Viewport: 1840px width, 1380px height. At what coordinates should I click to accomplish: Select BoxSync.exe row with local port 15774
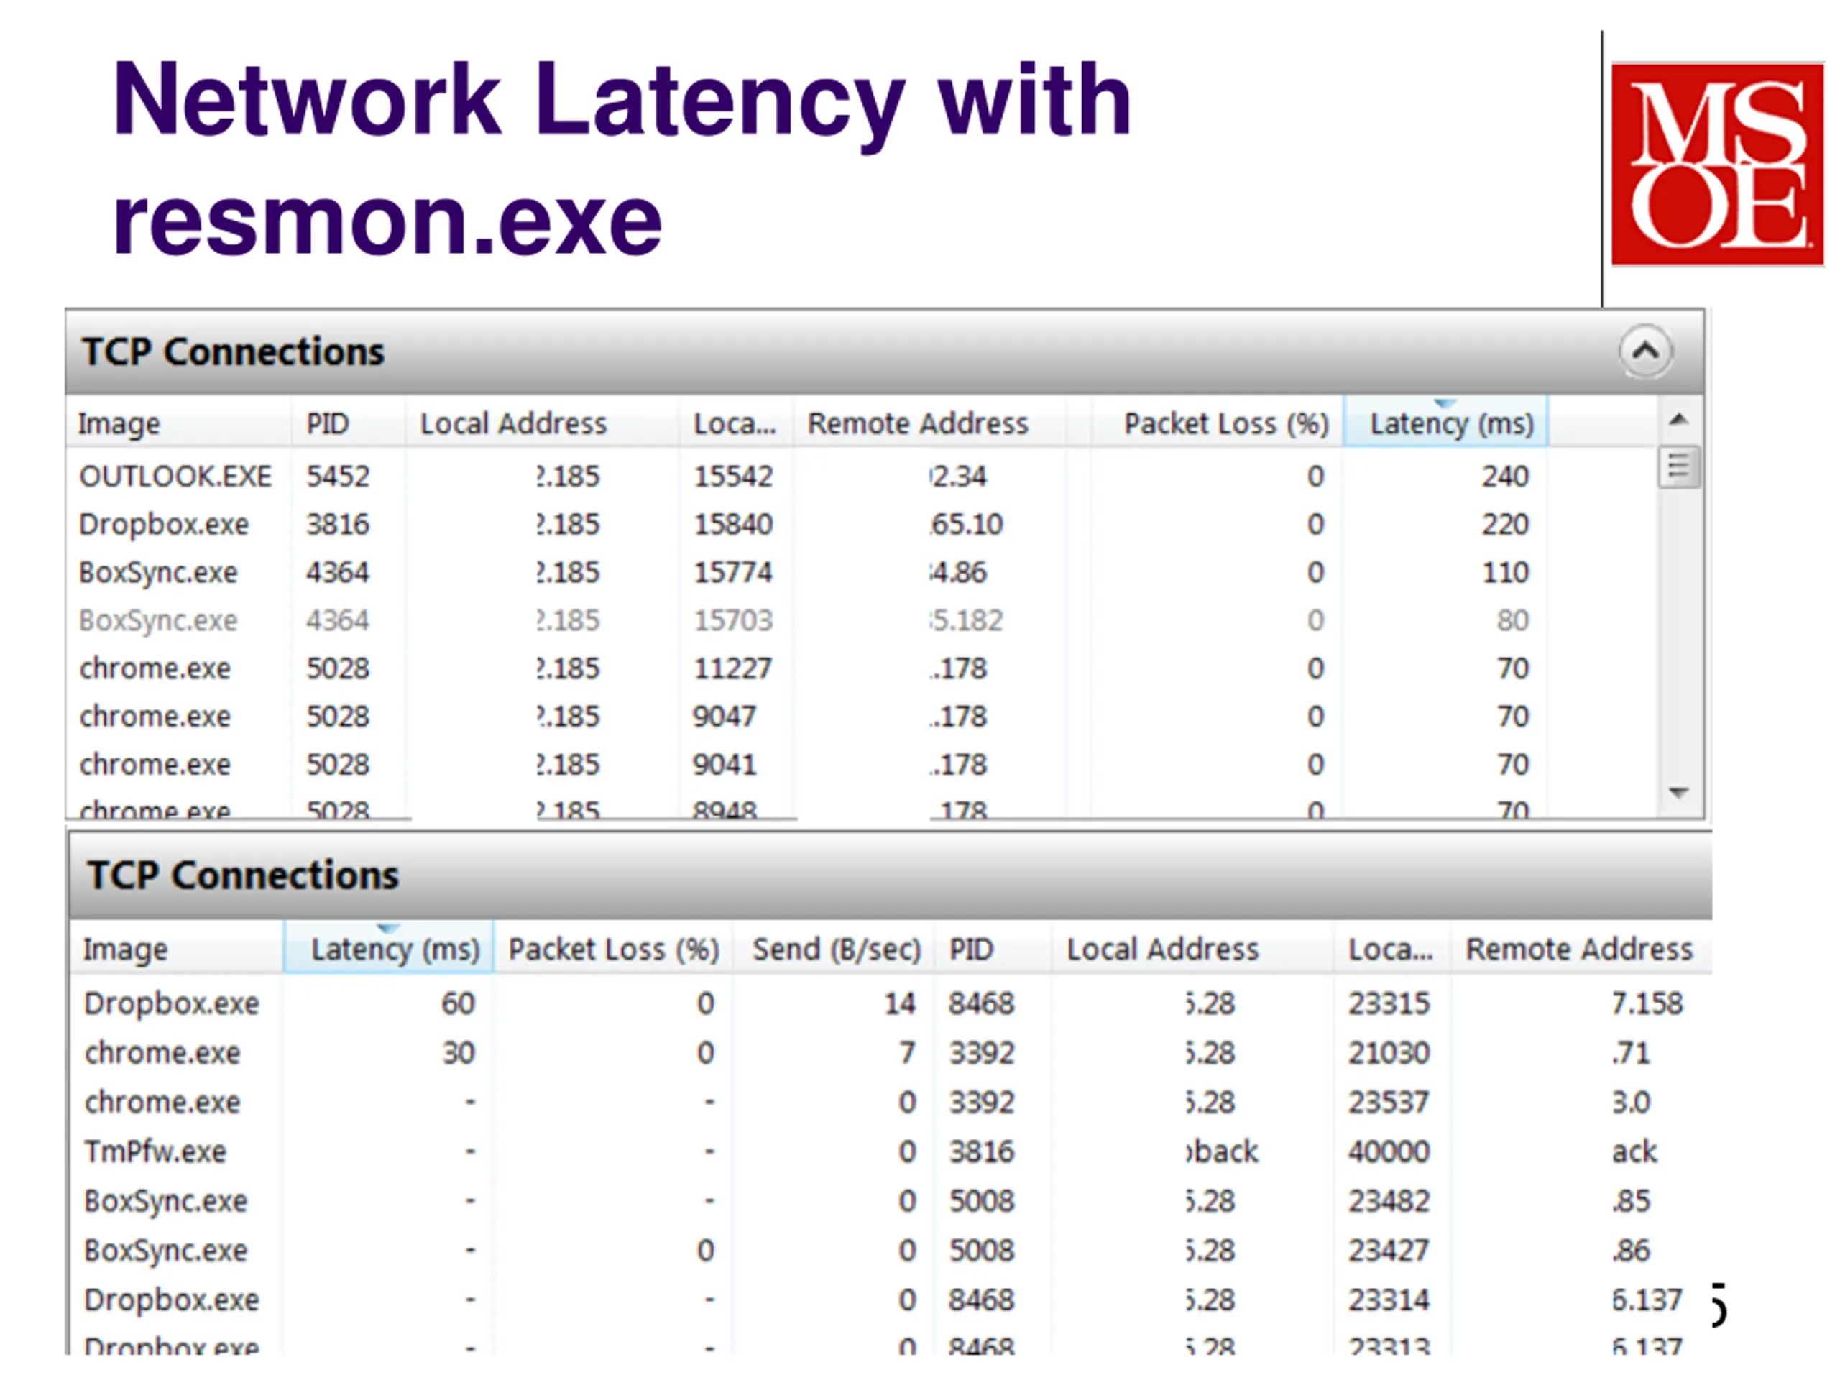tap(861, 572)
